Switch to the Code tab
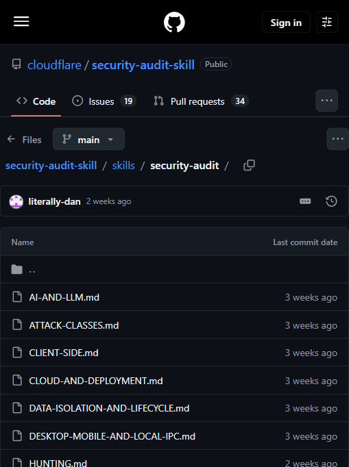The width and height of the screenshot is (349, 467). click(36, 101)
